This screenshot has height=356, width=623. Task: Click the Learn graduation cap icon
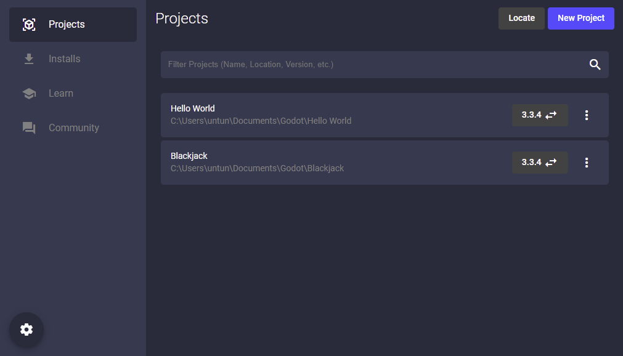point(29,94)
